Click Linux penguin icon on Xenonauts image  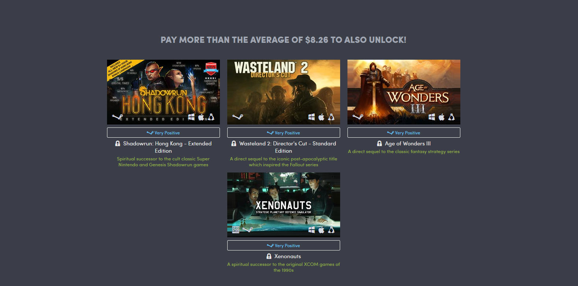pyautogui.click(x=331, y=230)
